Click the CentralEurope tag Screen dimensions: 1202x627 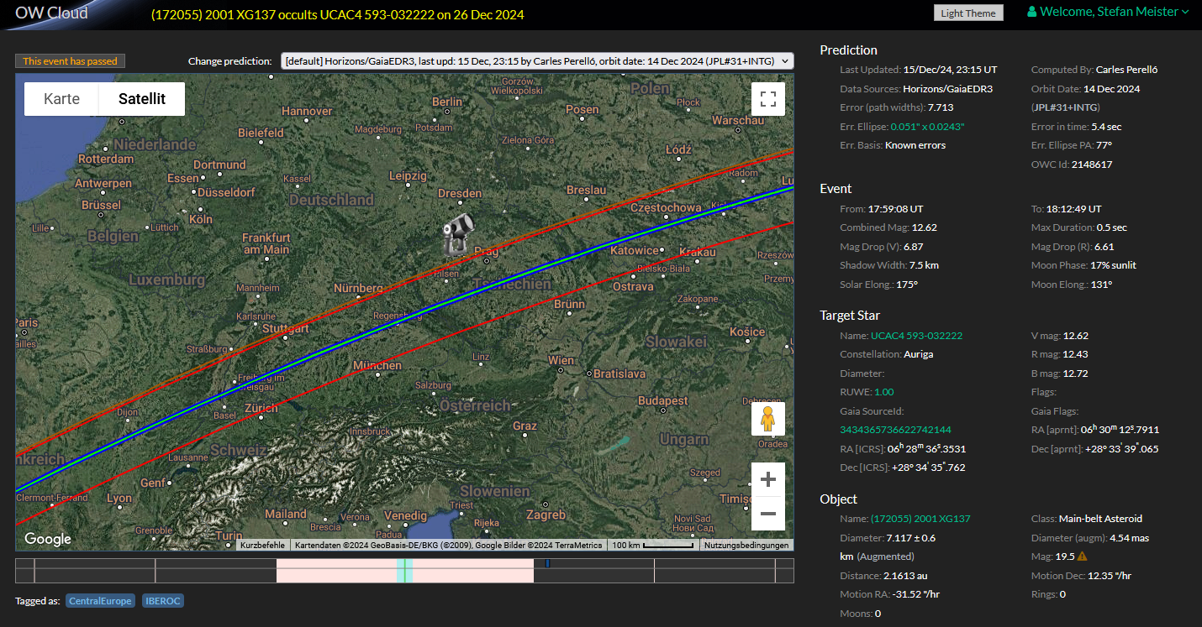click(100, 601)
